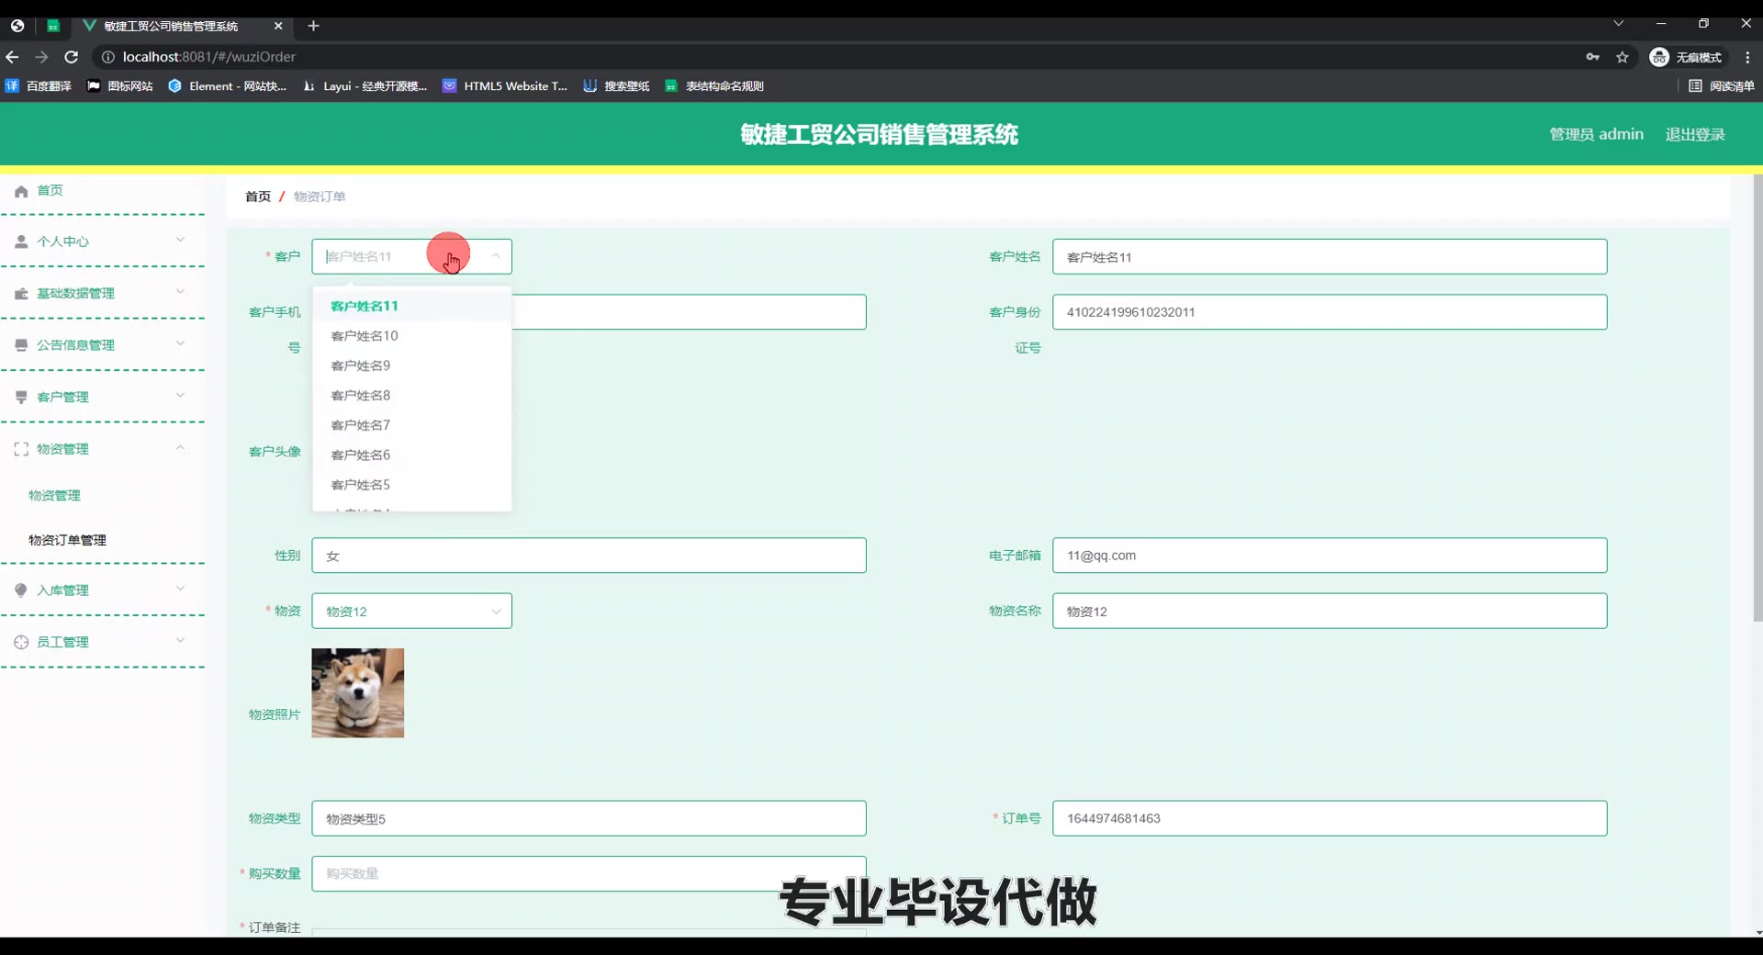Click the home icon in sidebar

pos(21,191)
